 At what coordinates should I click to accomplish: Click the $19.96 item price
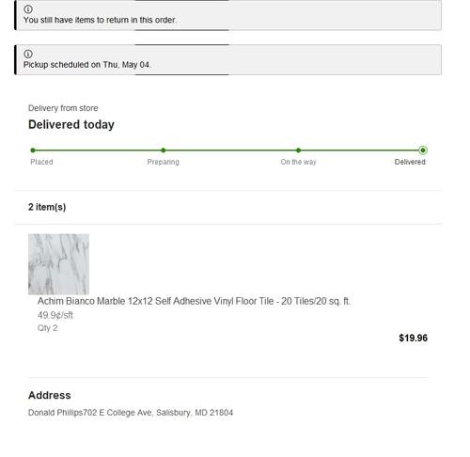[413, 338]
